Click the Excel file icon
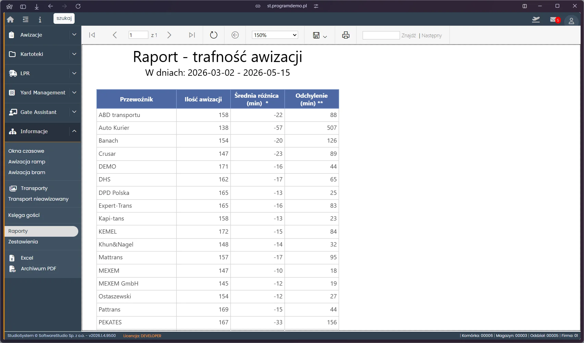 12,258
